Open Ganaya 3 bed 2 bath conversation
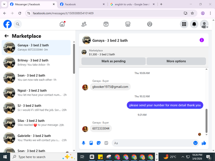The width and height of the screenshot is (215, 161). tap(36, 48)
